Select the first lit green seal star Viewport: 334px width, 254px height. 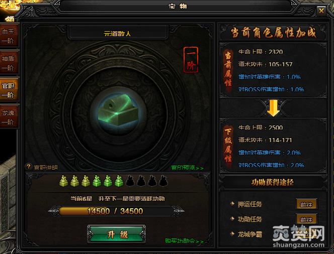[x=63, y=181]
